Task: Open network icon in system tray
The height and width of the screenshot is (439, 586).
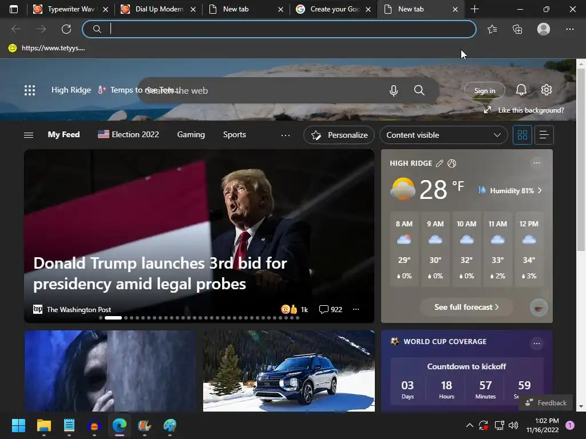Action: click(x=499, y=425)
